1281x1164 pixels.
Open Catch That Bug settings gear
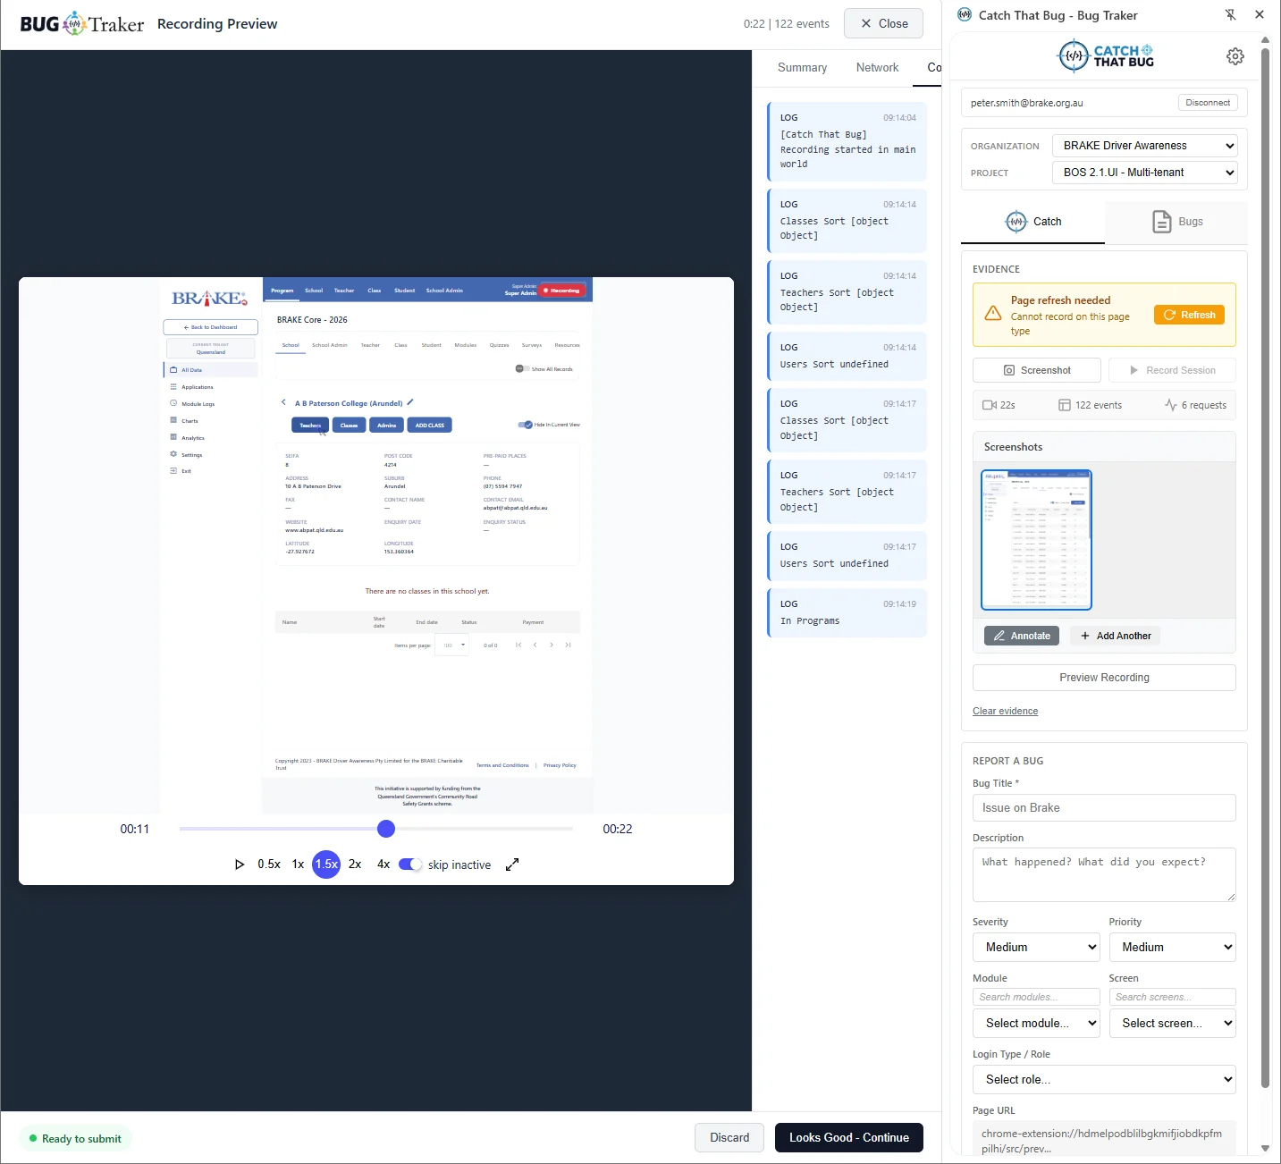point(1235,56)
